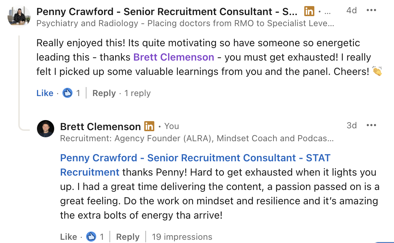394x243 pixels.
Task: Open Penny Crawford's name link in header
Action: coord(167,11)
